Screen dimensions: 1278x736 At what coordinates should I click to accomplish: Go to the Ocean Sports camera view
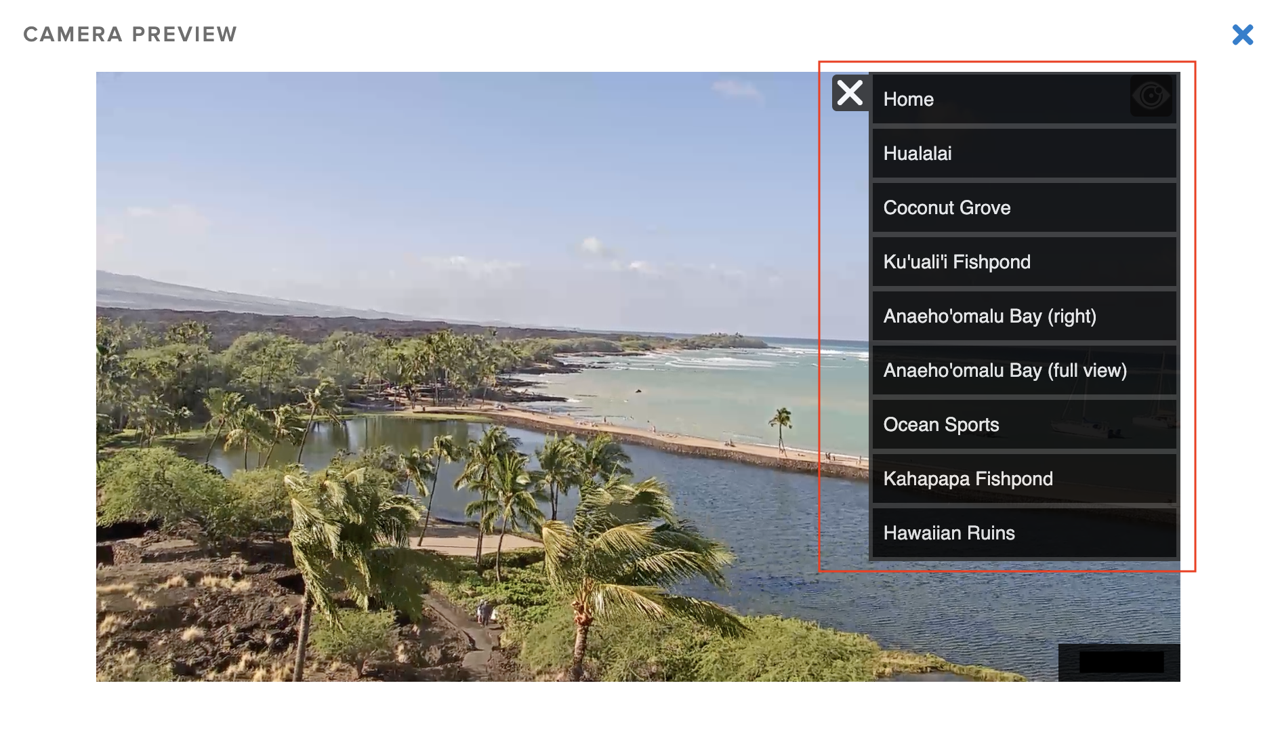click(1024, 424)
